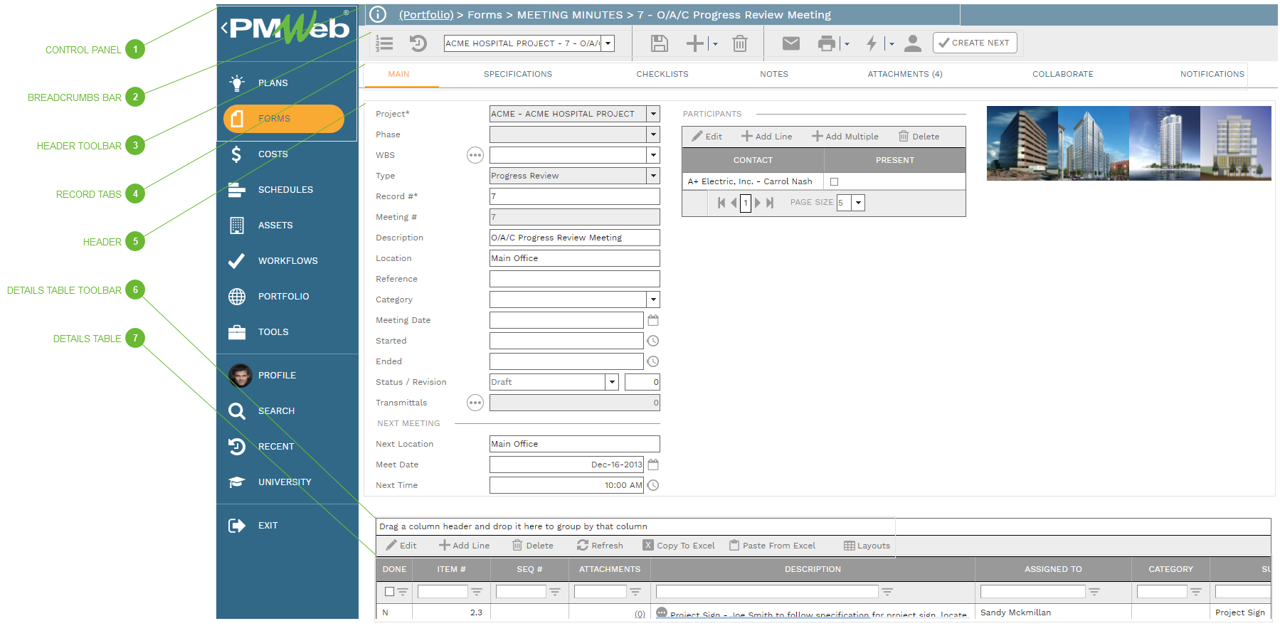Expand the Project dropdown
Screen dimensions: 1280x626
[x=653, y=114]
